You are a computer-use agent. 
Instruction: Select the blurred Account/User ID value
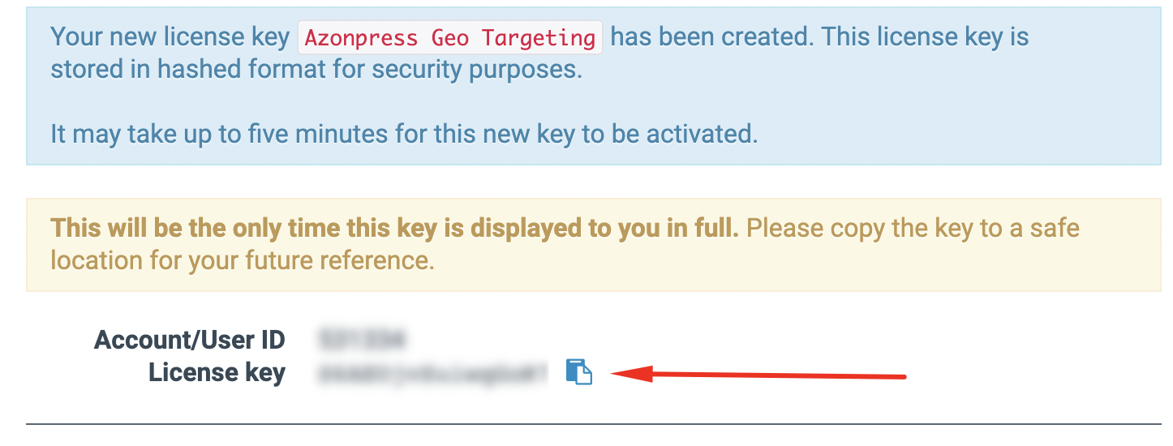coord(362,338)
